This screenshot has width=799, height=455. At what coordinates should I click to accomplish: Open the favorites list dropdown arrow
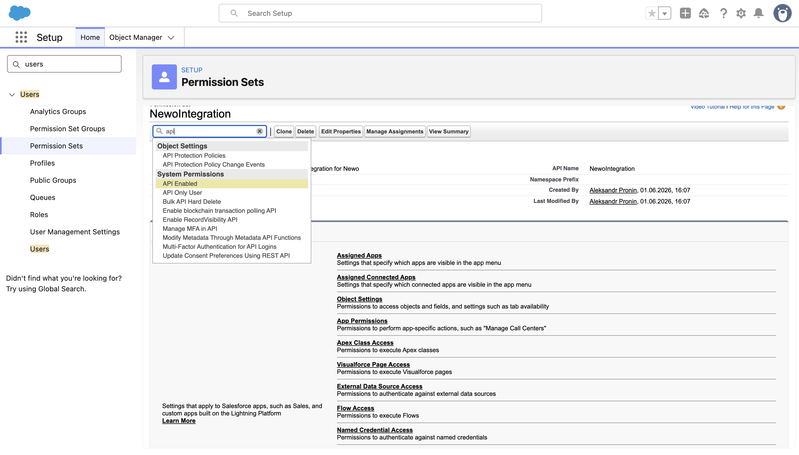[x=665, y=13]
